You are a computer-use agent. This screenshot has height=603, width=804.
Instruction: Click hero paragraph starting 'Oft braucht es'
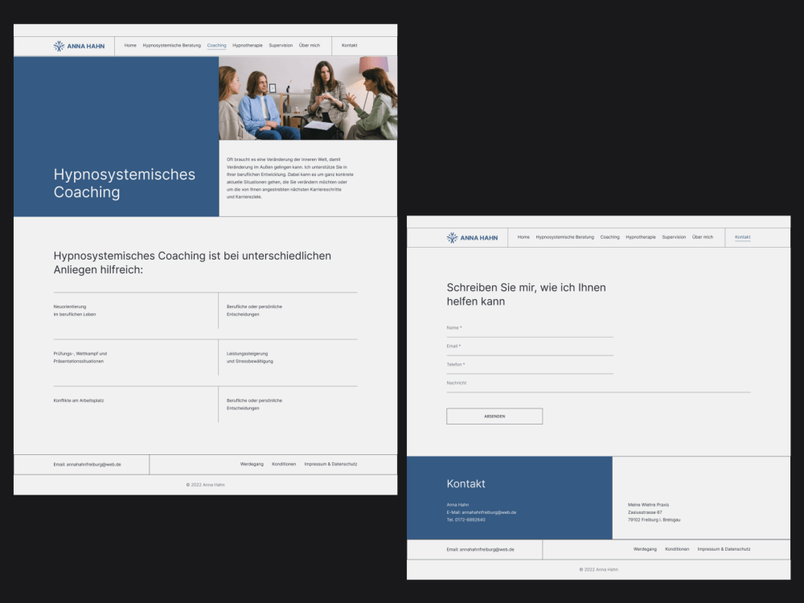tap(289, 178)
